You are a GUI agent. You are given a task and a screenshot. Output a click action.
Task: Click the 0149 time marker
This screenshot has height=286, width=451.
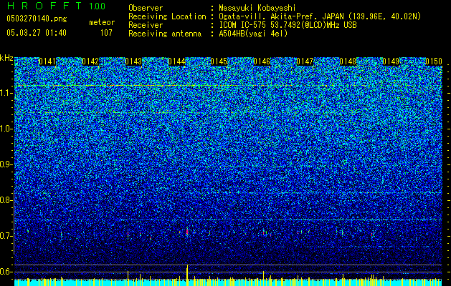pyautogui.click(x=391, y=61)
